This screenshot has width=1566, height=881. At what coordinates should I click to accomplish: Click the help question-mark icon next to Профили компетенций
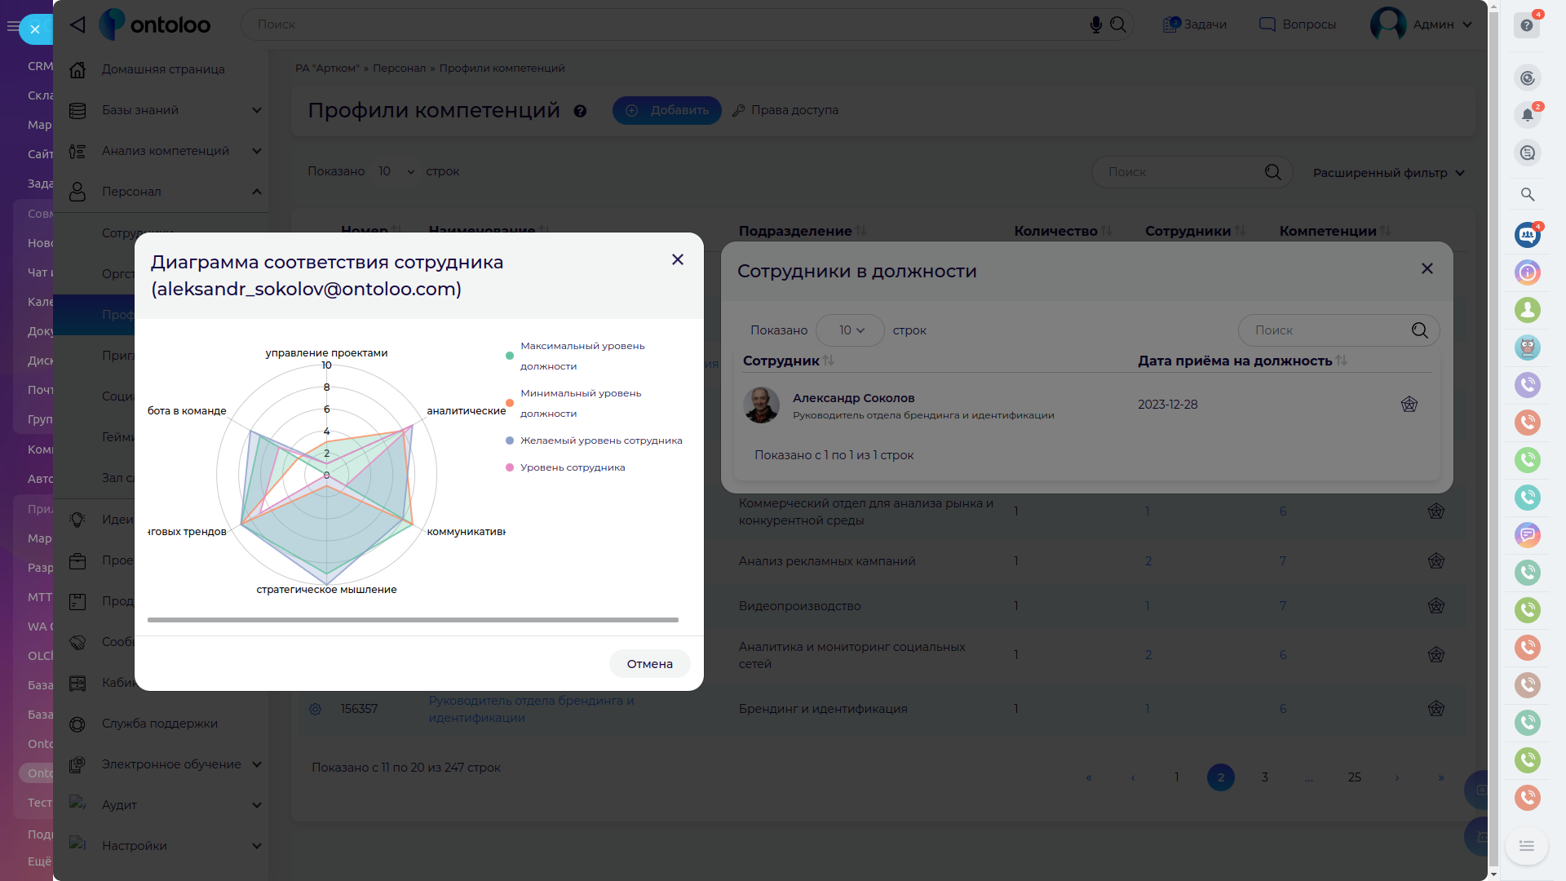[x=580, y=111]
